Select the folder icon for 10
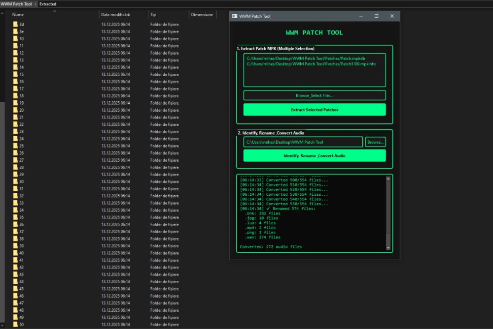 [15, 38]
